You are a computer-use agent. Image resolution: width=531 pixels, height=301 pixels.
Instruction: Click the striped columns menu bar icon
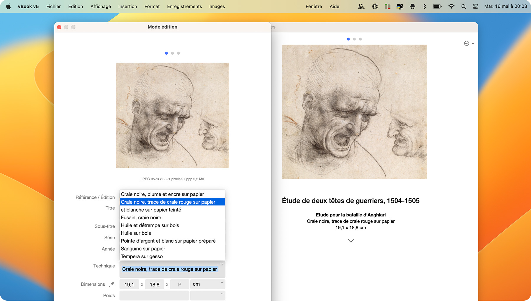click(387, 6)
